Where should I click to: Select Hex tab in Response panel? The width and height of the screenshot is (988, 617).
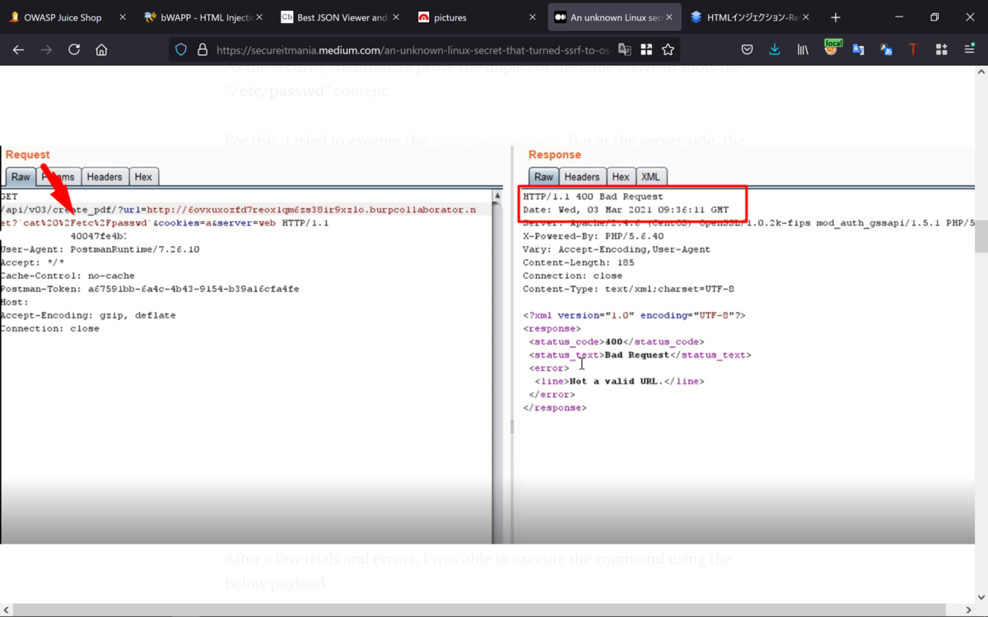click(x=621, y=177)
